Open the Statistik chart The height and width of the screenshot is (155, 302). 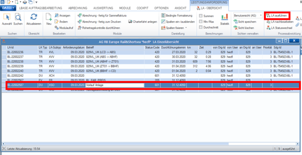pyautogui.click(x=225, y=20)
